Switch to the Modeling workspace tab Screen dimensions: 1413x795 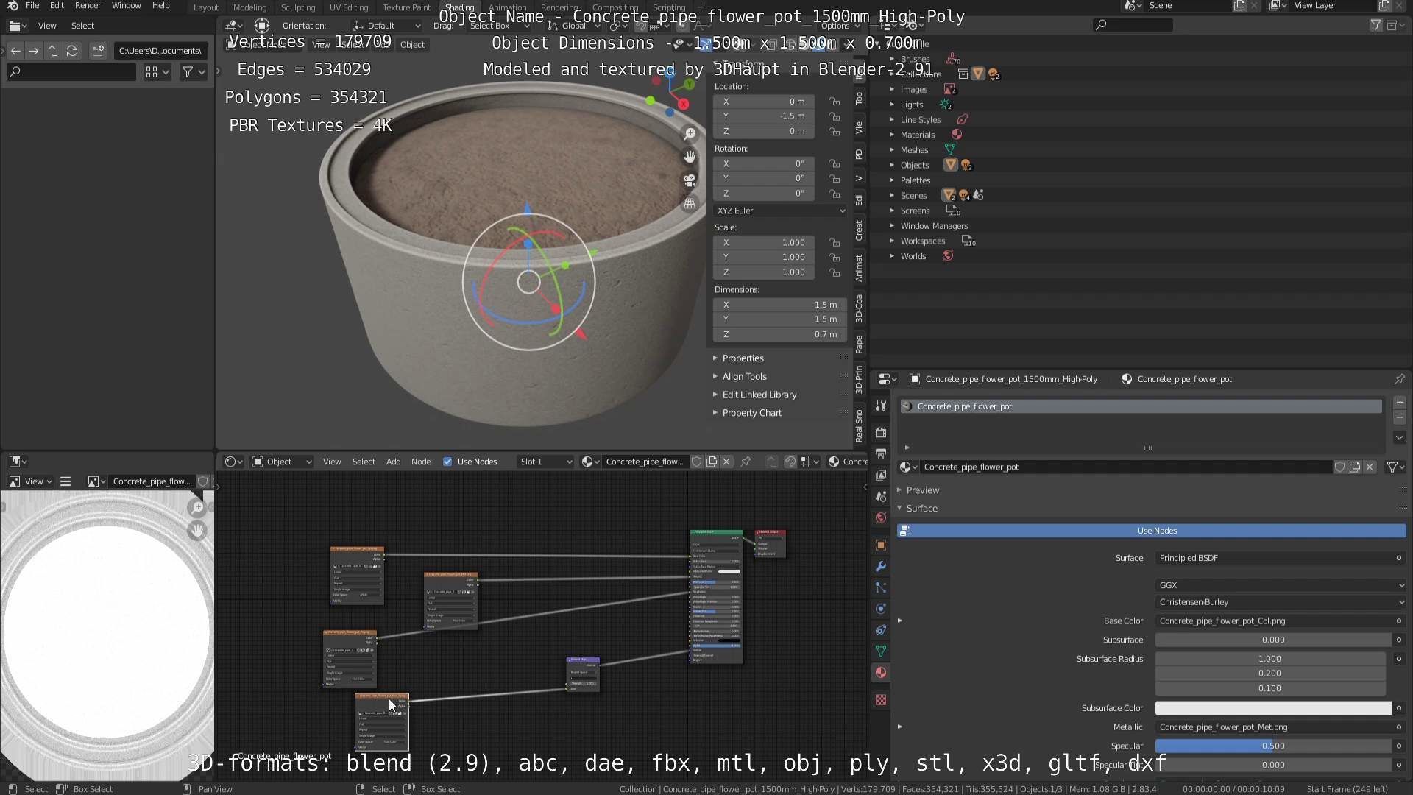pyautogui.click(x=249, y=7)
